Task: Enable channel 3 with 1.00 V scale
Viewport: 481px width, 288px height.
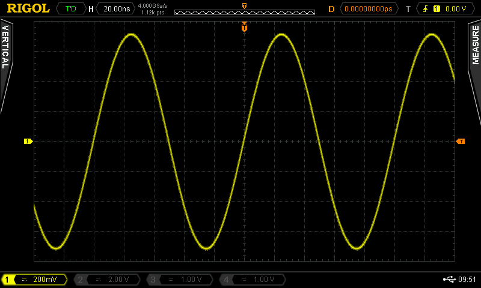Action: [179, 280]
